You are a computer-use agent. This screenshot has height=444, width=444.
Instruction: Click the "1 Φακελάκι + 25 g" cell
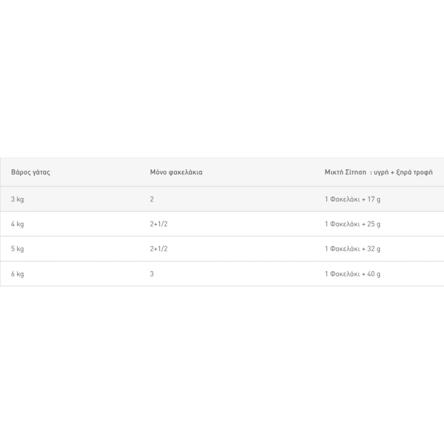click(352, 224)
